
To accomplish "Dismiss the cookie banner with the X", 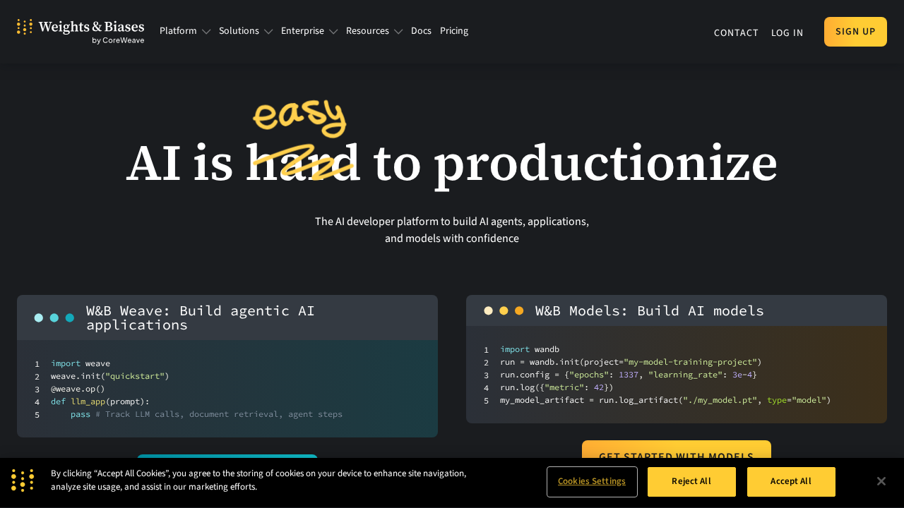I will (881, 480).
